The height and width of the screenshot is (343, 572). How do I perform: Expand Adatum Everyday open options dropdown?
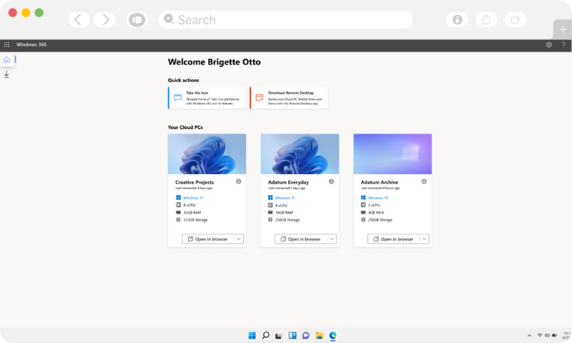(x=332, y=239)
